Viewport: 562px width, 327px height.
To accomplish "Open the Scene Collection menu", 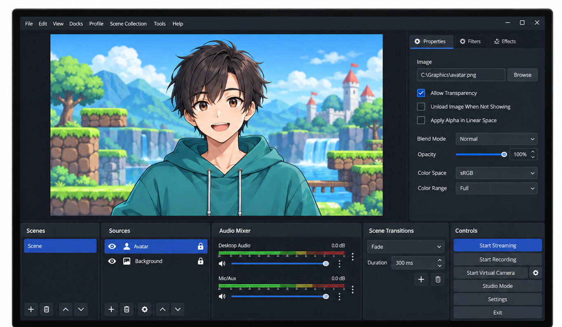I will coord(128,23).
